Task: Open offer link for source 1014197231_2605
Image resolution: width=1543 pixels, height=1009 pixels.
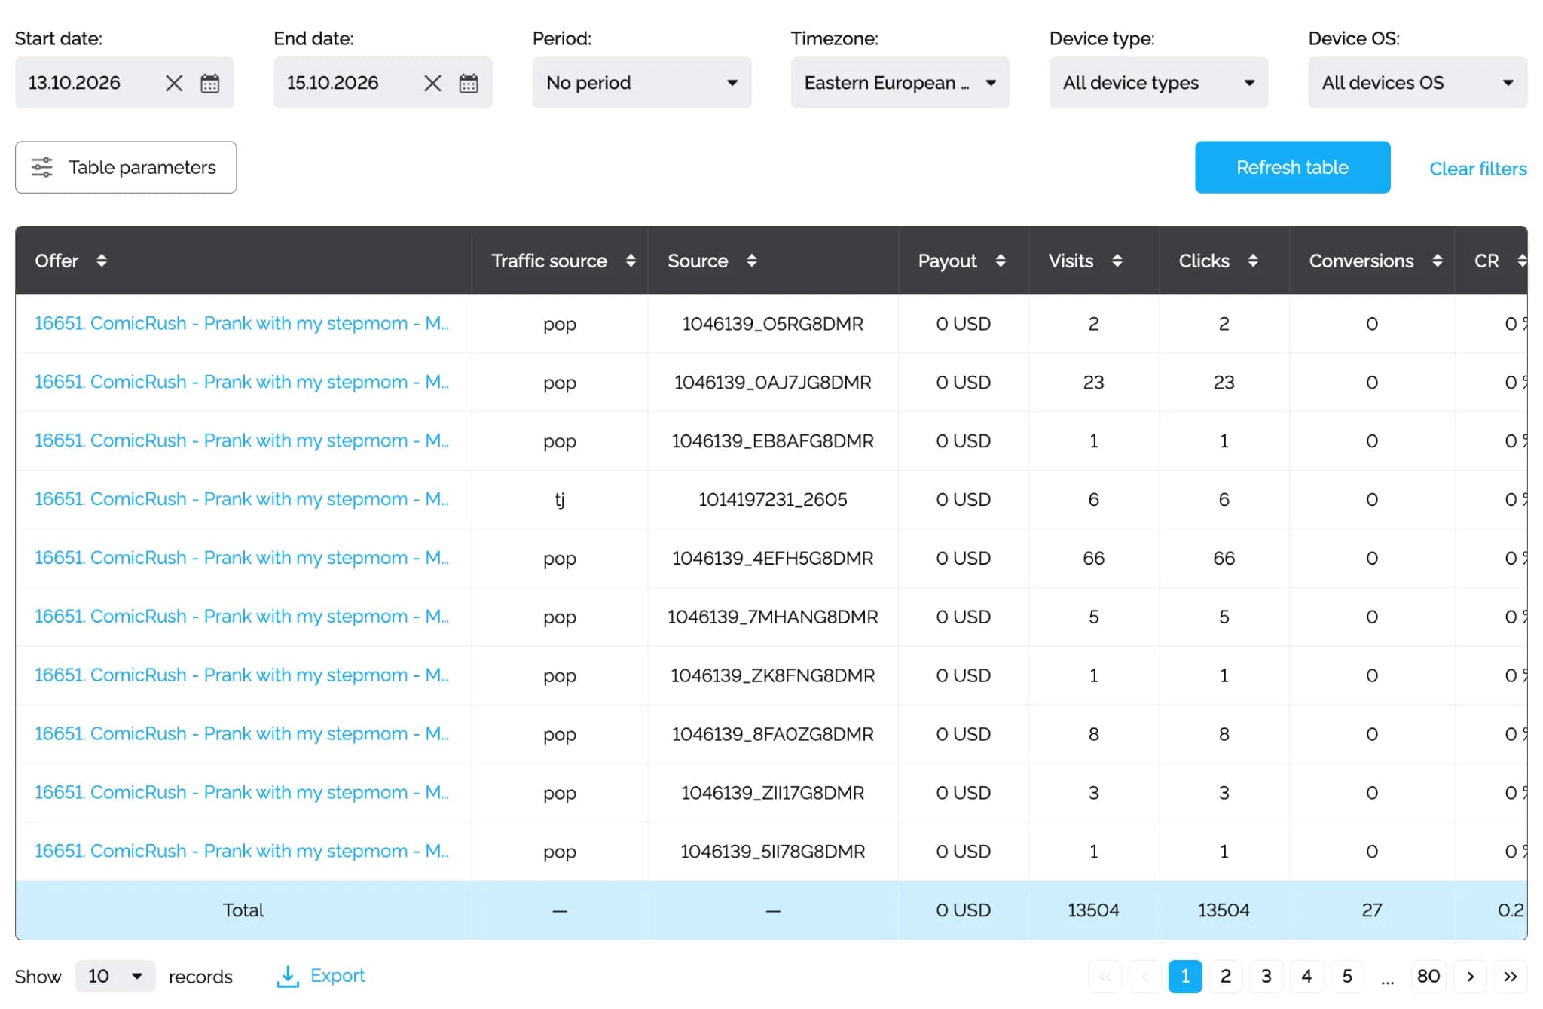Action: pos(242,499)
